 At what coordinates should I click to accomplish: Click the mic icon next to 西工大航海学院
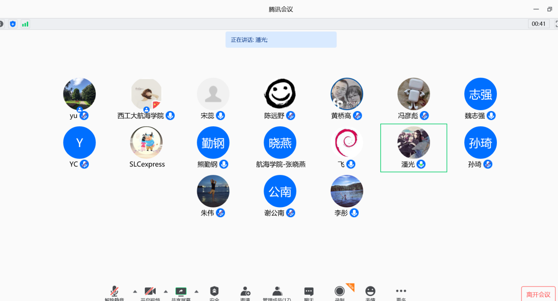(x=170, y=115)
